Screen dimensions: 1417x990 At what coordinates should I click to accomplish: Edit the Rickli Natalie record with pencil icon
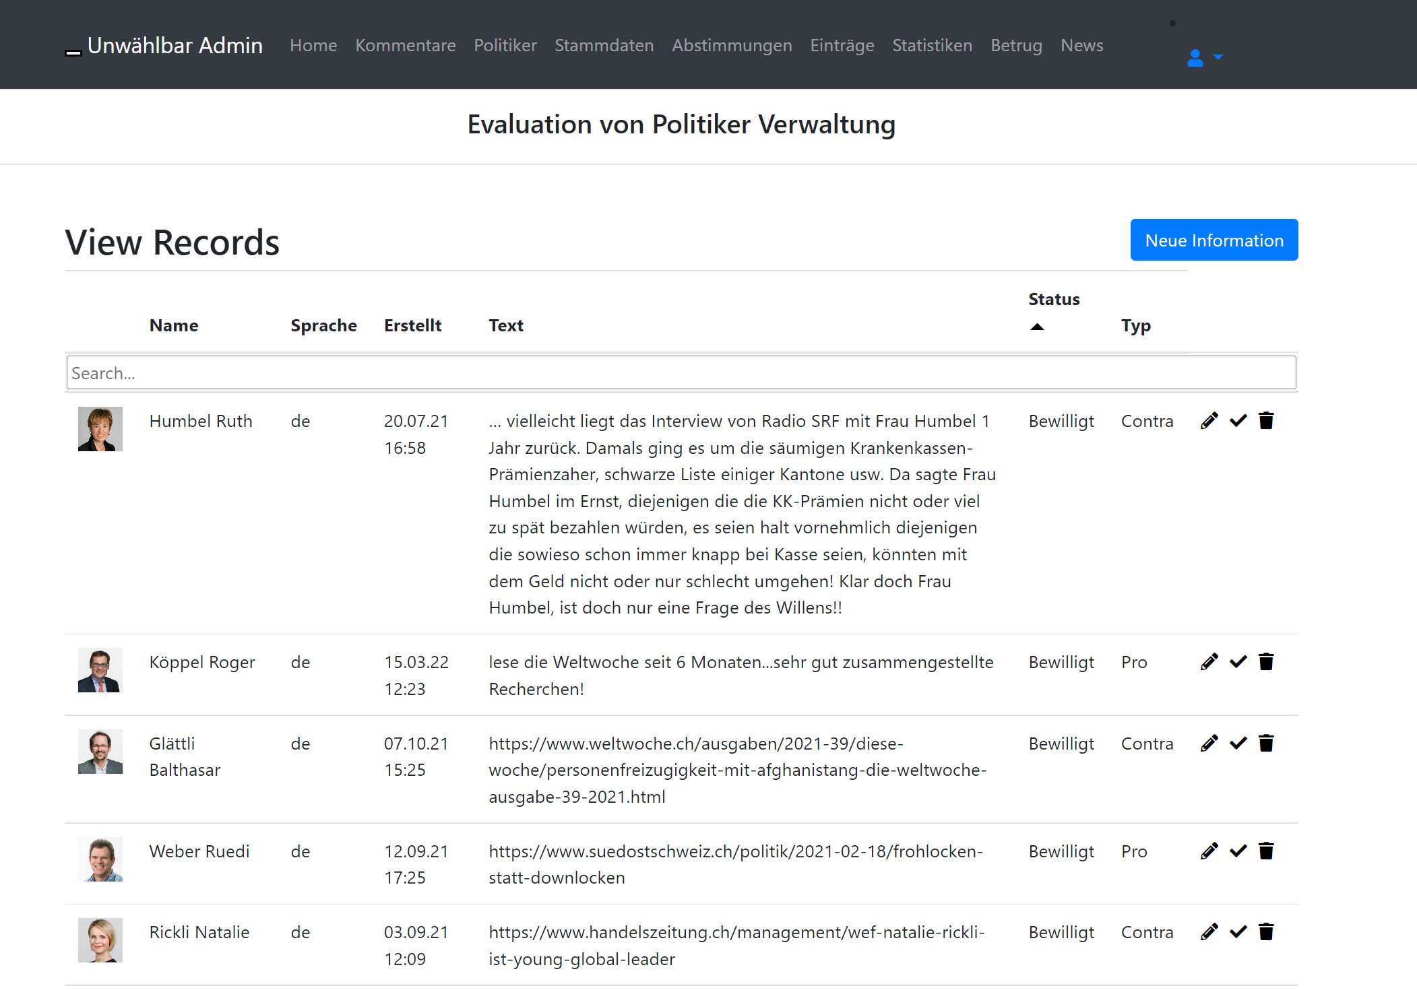(1209, 932)
